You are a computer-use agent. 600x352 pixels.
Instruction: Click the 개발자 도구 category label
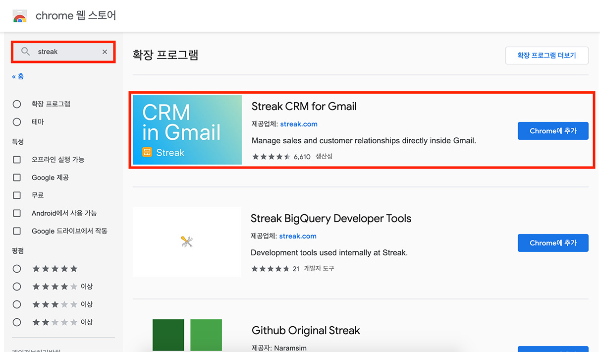pos(319,269)
